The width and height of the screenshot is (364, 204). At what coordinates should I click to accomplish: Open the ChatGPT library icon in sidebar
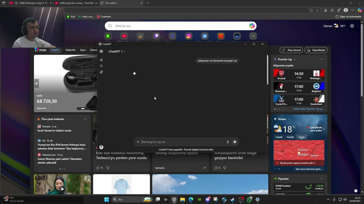101,72
